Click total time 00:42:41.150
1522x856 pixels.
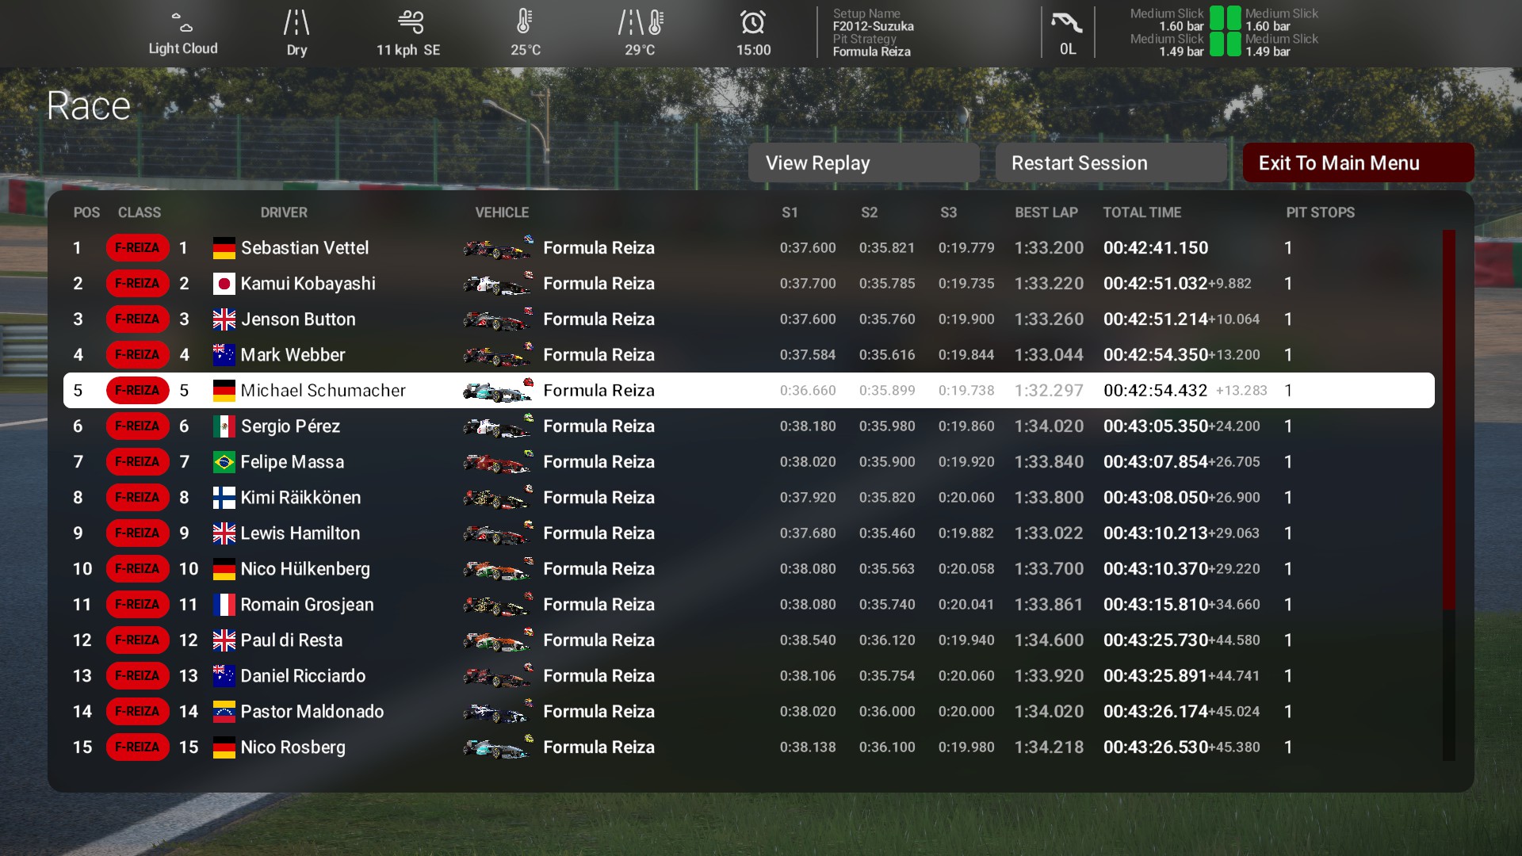click(1156, 248)
